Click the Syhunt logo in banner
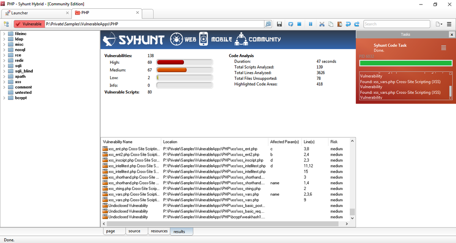456x243 pixels. [134, 39]
